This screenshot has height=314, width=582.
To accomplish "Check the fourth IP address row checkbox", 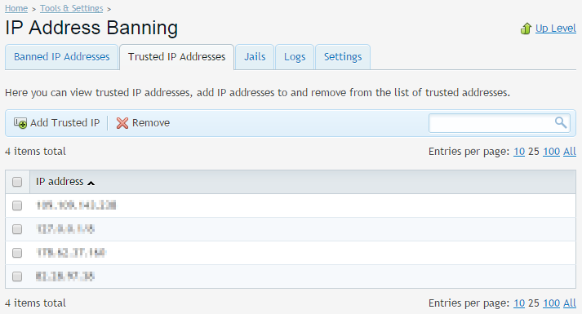I will point(17,276).
